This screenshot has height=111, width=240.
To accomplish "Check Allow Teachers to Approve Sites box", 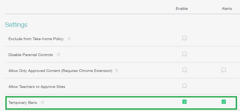I will [x=184, y=86].
